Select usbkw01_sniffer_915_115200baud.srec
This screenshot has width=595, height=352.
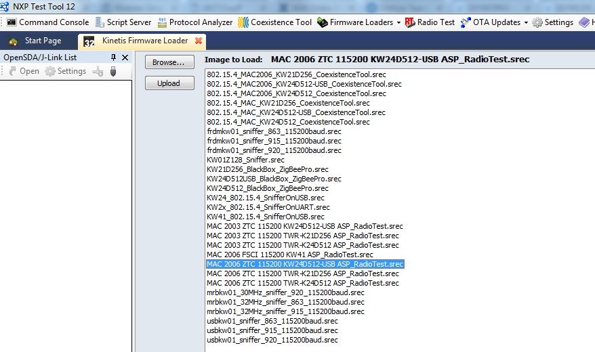(x=272, y=330)
